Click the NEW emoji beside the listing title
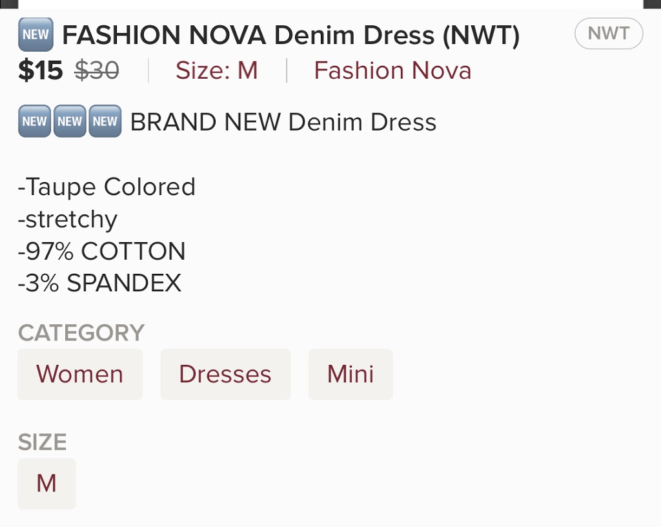 pos(36,35)
